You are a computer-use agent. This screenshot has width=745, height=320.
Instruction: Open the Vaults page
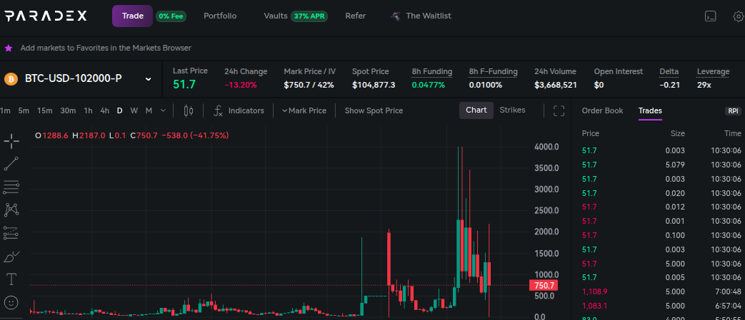pos(276,16)
